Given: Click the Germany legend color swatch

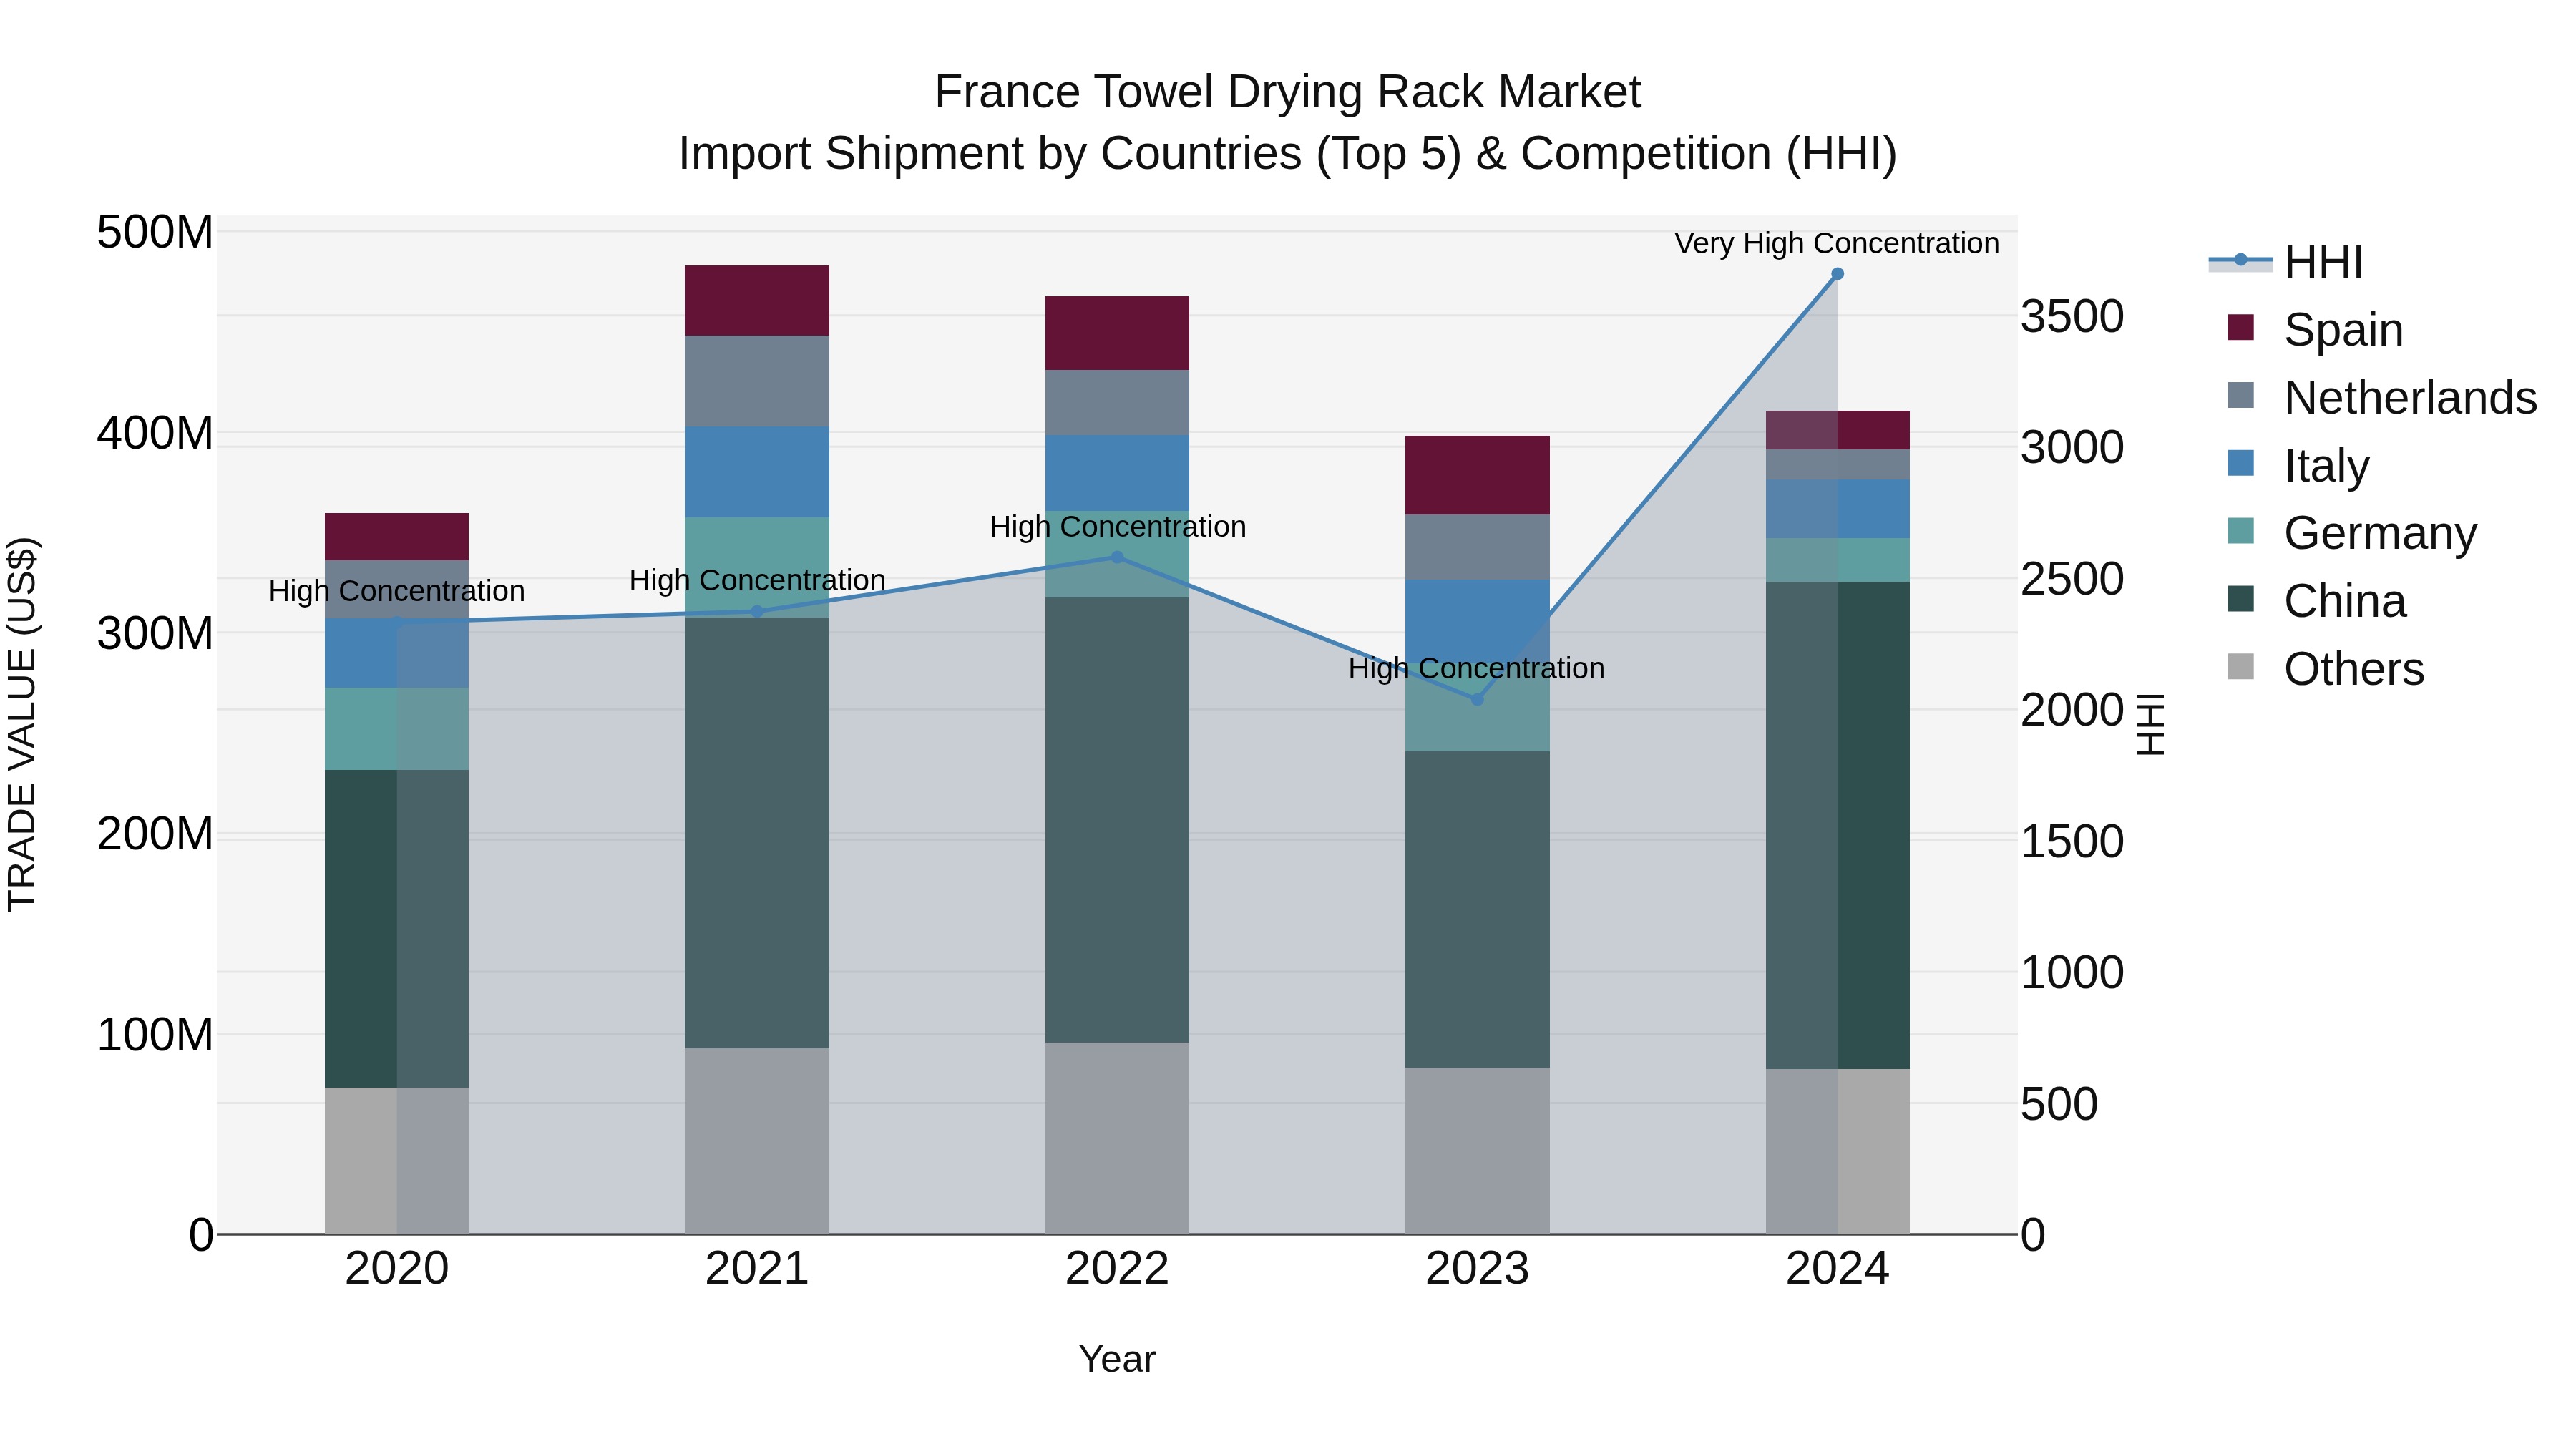Looking at the screenshot, I should (2241, 532).
